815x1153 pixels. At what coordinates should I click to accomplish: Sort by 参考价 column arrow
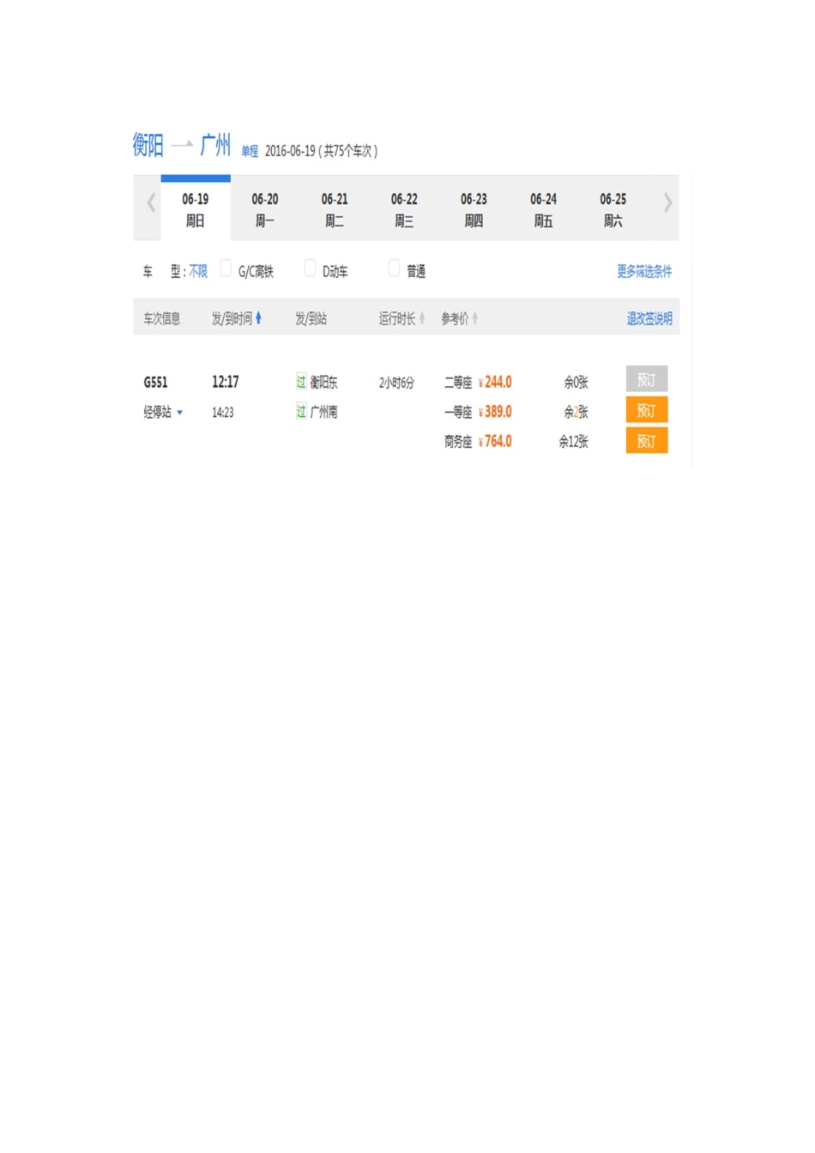475,318
